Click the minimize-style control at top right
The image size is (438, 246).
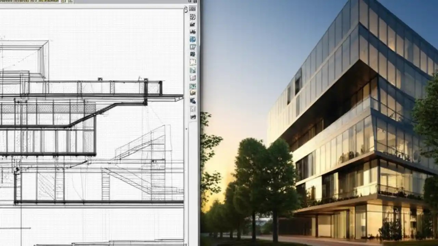point(194,1)
